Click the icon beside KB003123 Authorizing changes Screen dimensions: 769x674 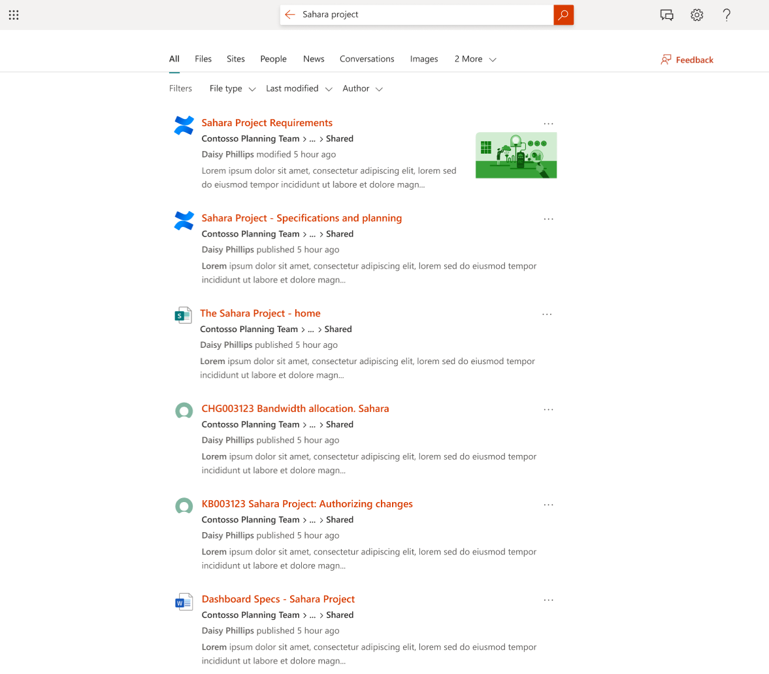184,505
